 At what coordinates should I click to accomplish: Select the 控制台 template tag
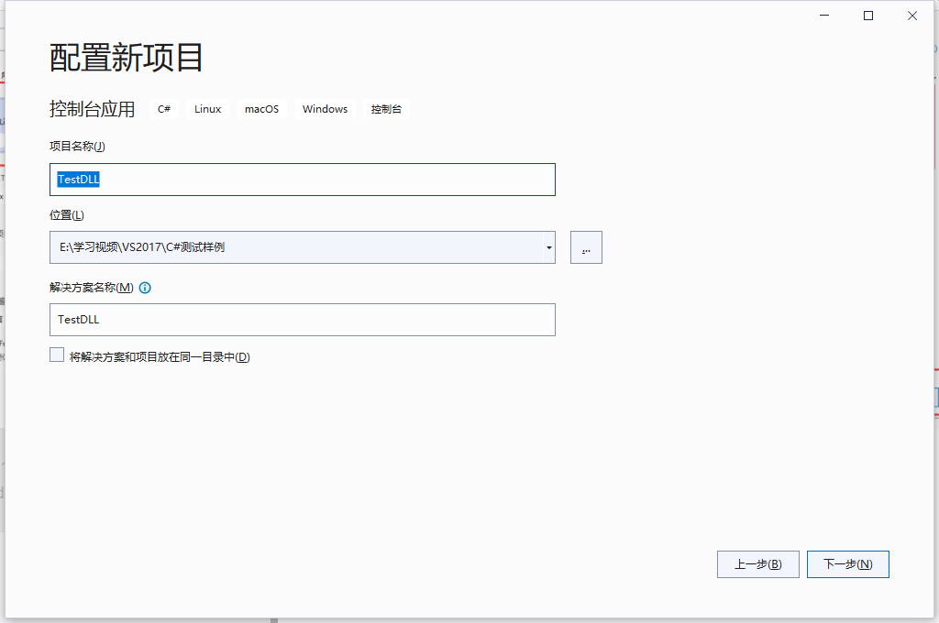pos(386,108)
